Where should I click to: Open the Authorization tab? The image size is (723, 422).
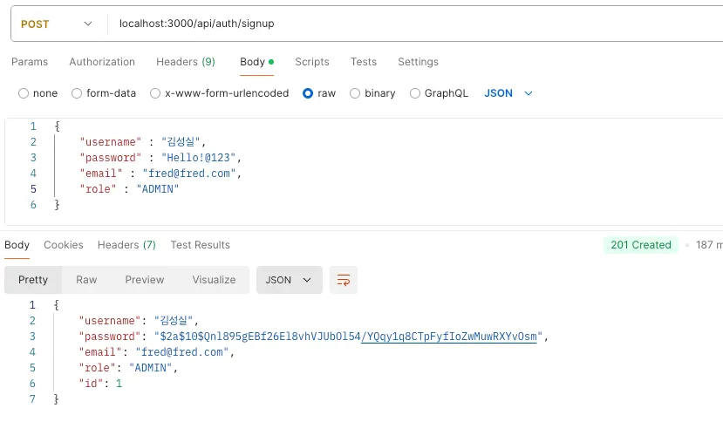pyautogui.click(x=102, y=62)
